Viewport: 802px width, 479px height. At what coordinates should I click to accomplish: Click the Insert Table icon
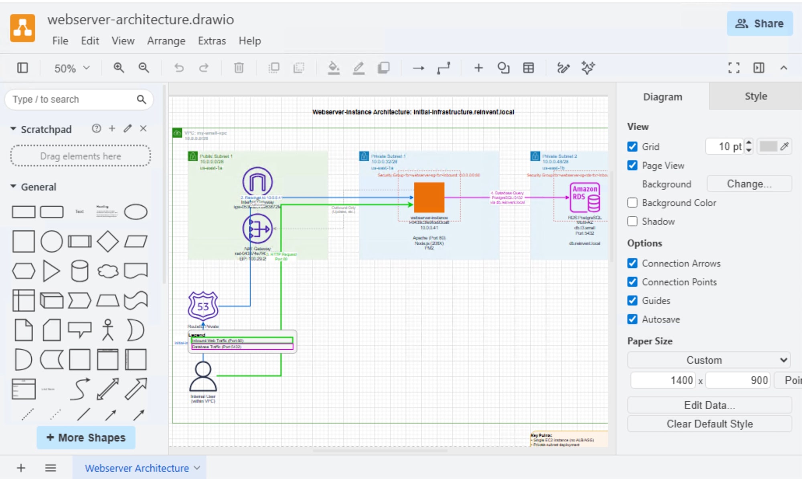coord(528,68)
